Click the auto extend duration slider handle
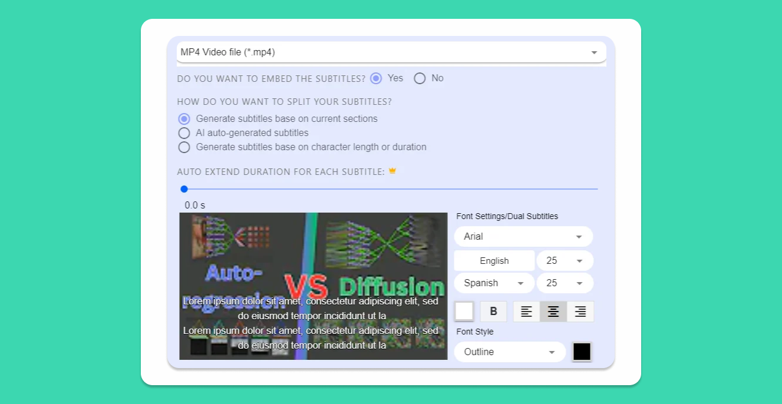 click(x=184, y=189)
